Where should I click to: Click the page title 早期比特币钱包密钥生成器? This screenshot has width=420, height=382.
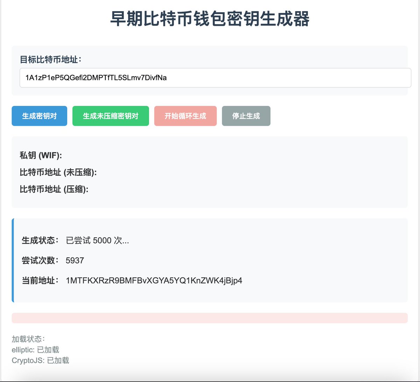pyautogui.click(x=210, y=20)
